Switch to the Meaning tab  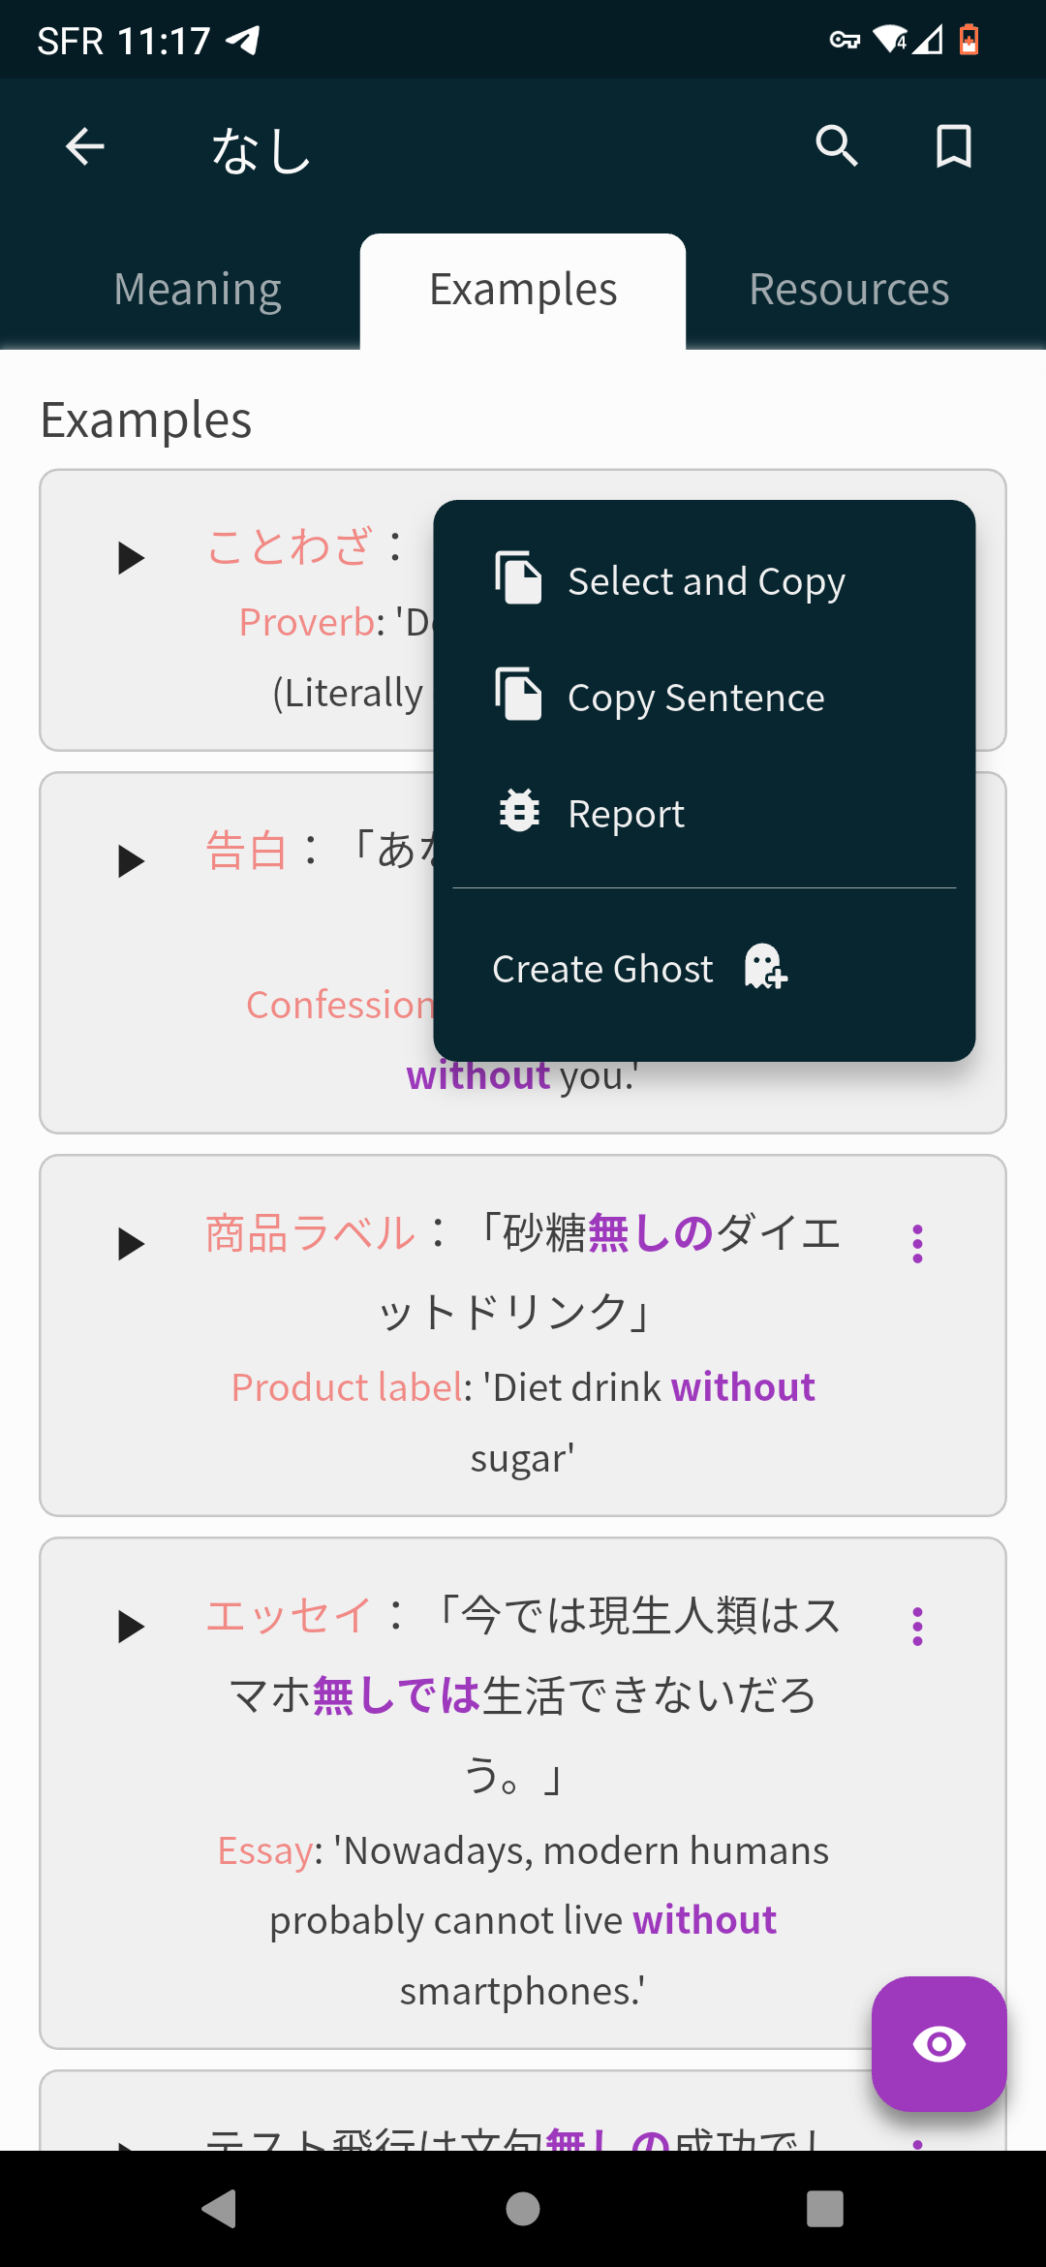198,290
